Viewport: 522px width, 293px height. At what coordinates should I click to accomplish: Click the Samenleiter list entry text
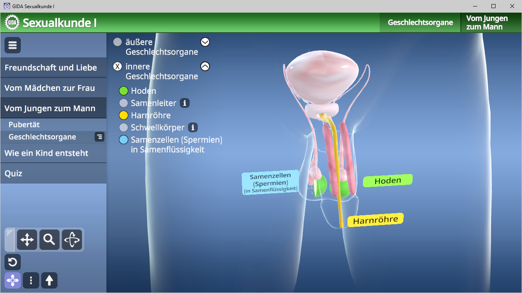click(154, 103)
